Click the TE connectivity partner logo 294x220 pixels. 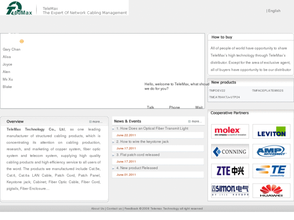pos(271,171)
